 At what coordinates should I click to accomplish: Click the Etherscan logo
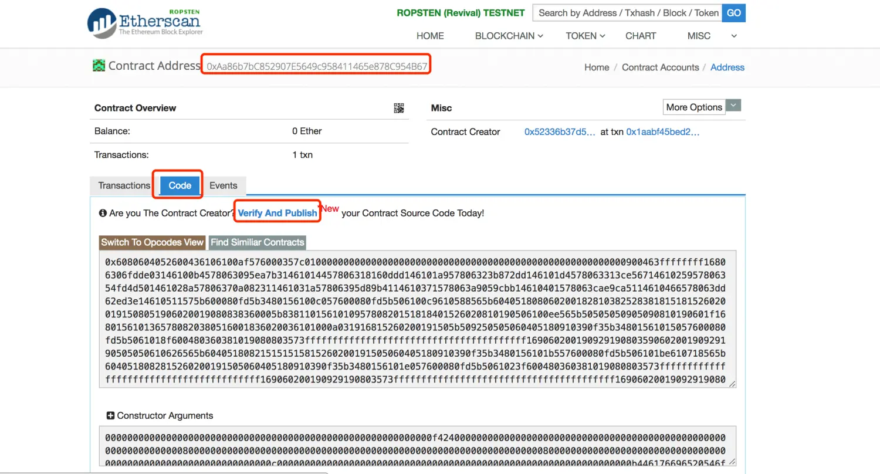145,23
